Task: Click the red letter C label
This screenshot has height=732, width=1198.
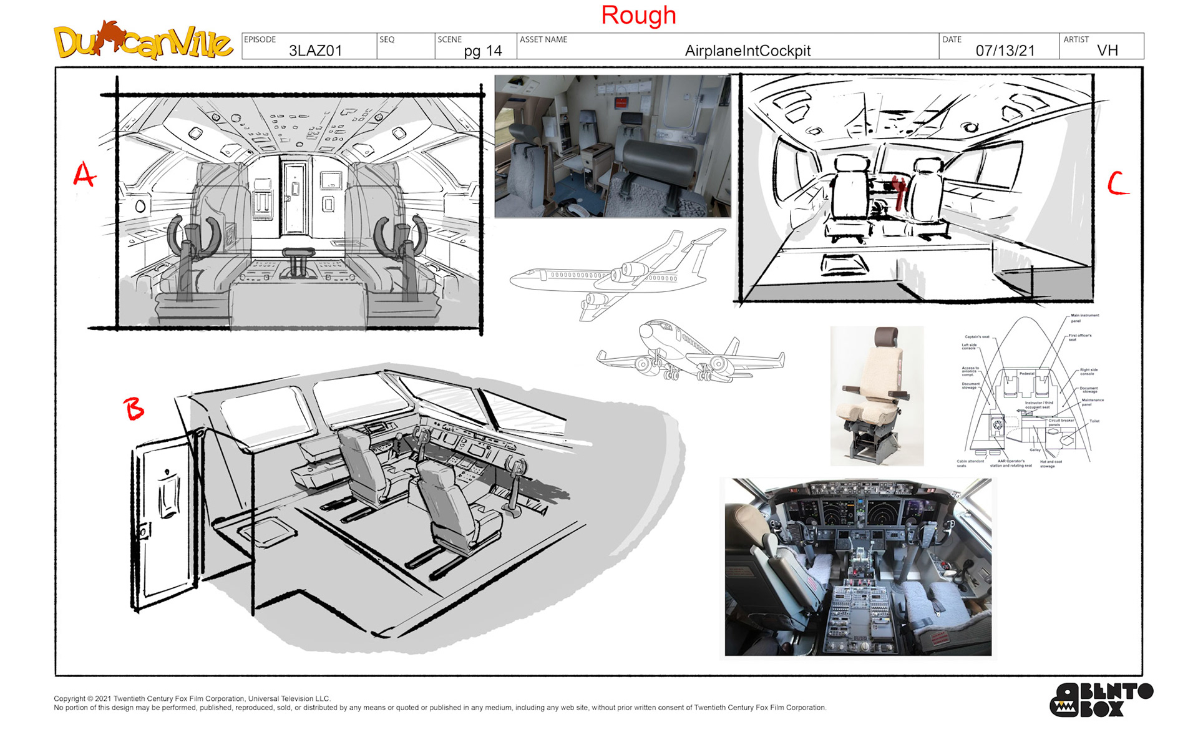Action: (1118, 184)
